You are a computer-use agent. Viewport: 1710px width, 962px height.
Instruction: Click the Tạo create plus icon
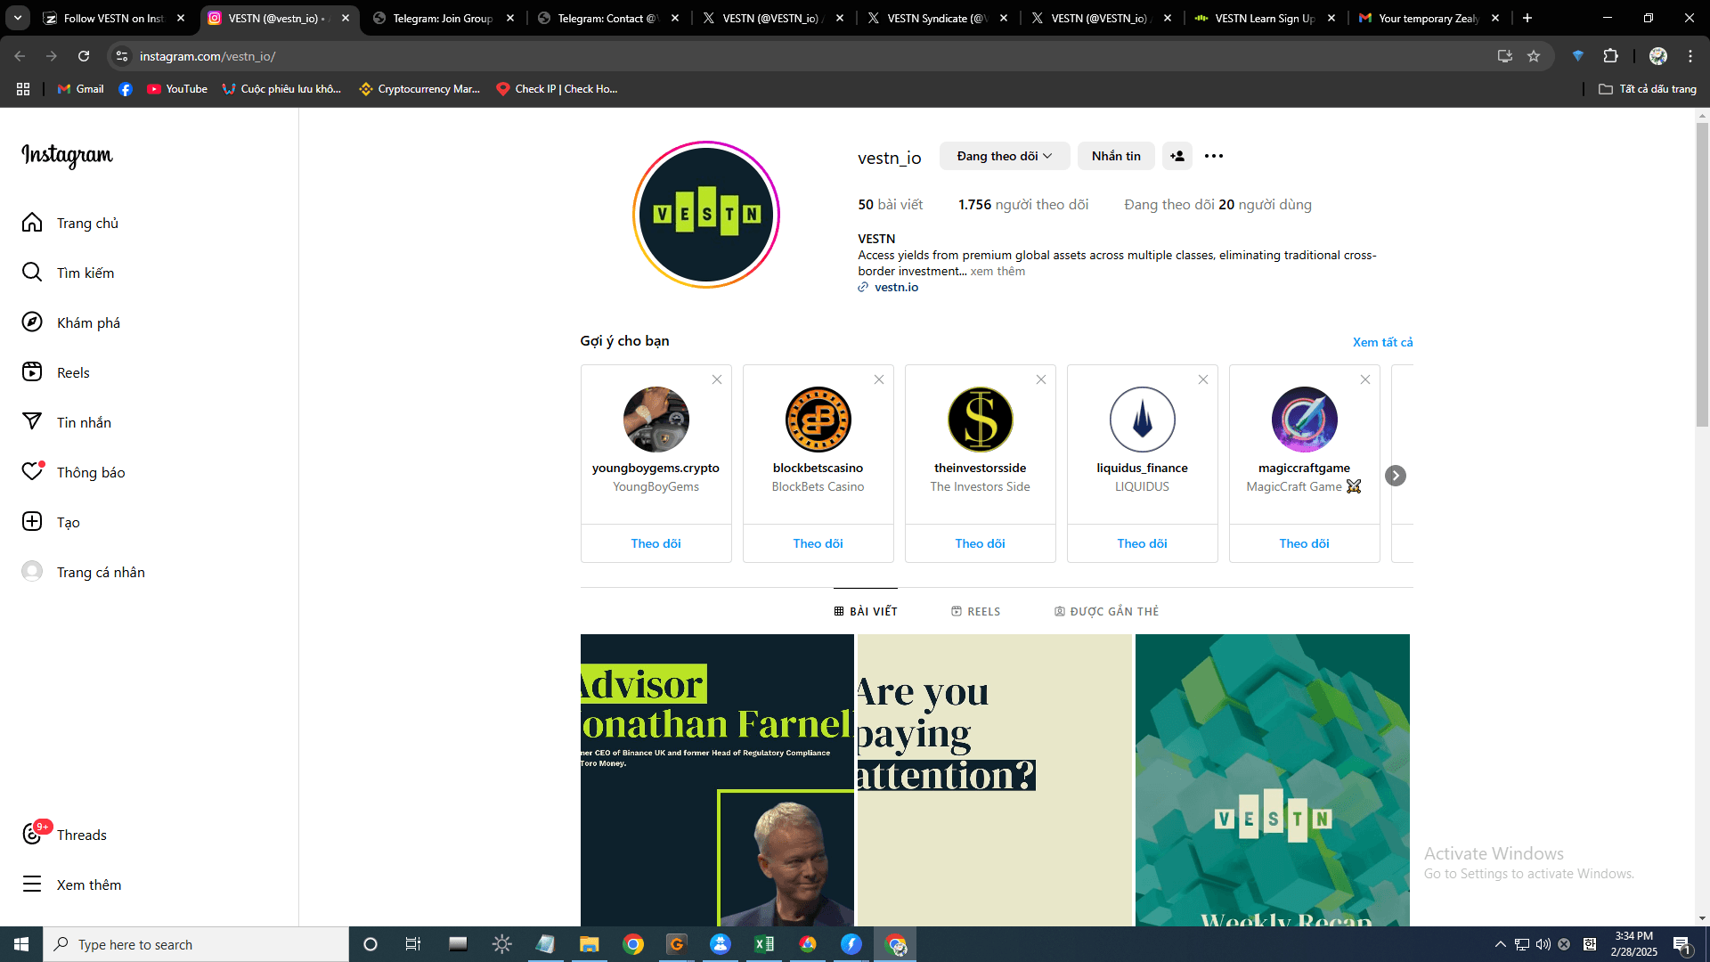pos(32,522)
